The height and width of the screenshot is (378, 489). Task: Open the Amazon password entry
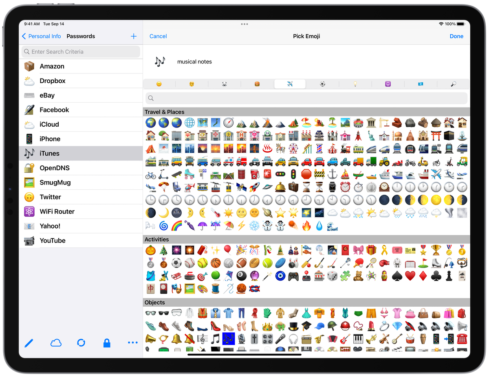pos(81,66)
